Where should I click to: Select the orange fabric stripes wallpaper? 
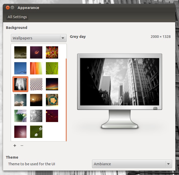click(36, 68)
